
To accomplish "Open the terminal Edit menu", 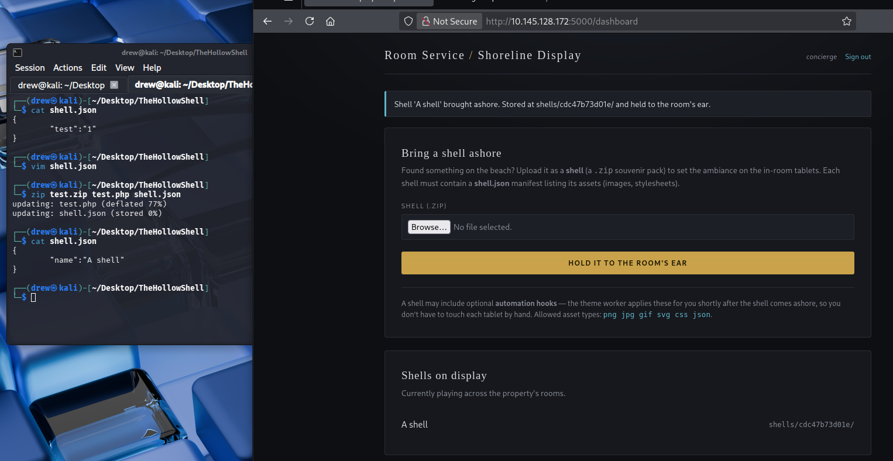I will click(x=99, y=68).
